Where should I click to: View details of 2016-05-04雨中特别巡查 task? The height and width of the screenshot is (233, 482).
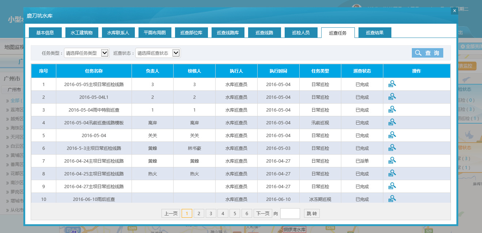(x=392, y=110)
